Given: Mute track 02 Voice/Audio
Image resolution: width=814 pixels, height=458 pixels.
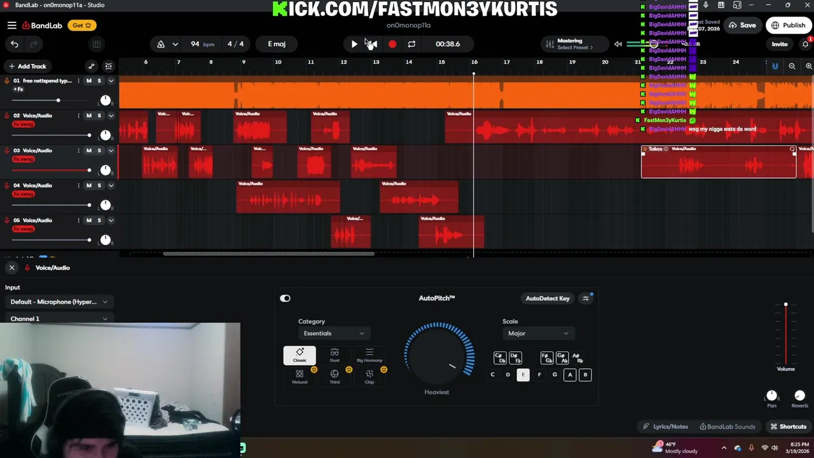Looking at the screenshot, I should click(x=89, y=116).
